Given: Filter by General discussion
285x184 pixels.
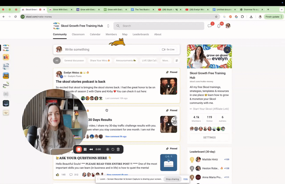Looking at the screenshot, I should tap(74, 60).
